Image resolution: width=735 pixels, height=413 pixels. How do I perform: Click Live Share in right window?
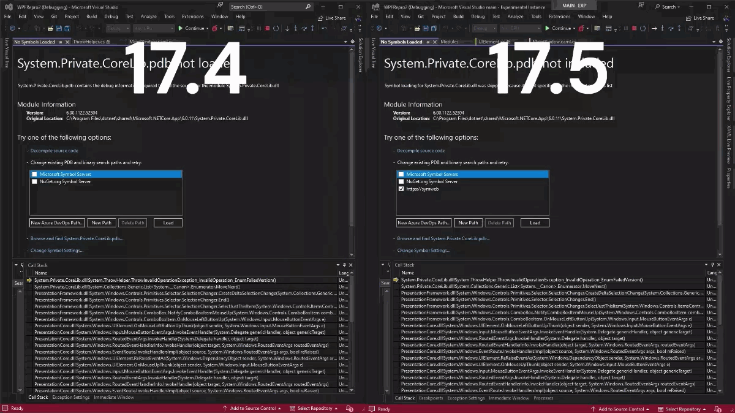point(699,18)
